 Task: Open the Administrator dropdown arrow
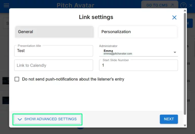pyautogui.click(x=175, y=52)
